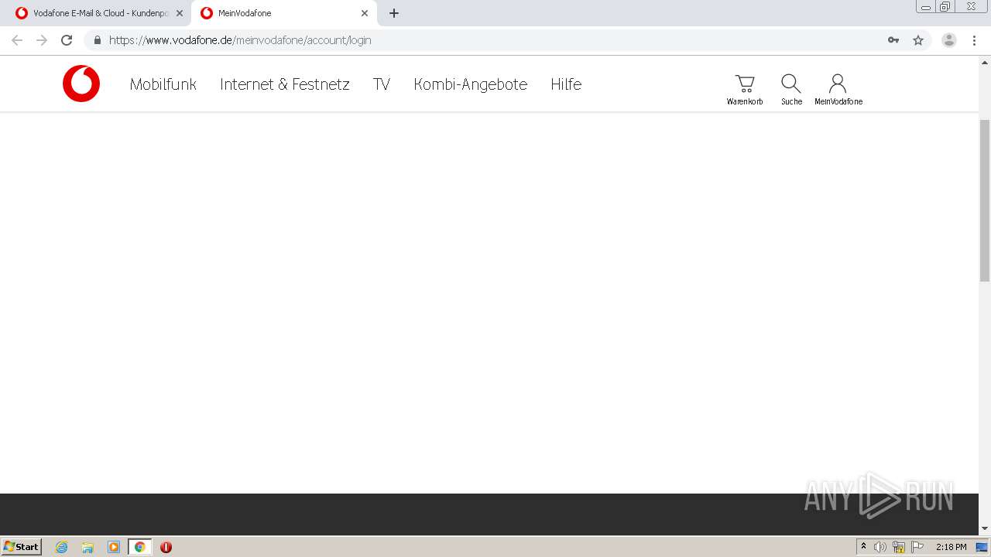
Task: Open the Kombi-Angebote menu
Action: point(471,84)
